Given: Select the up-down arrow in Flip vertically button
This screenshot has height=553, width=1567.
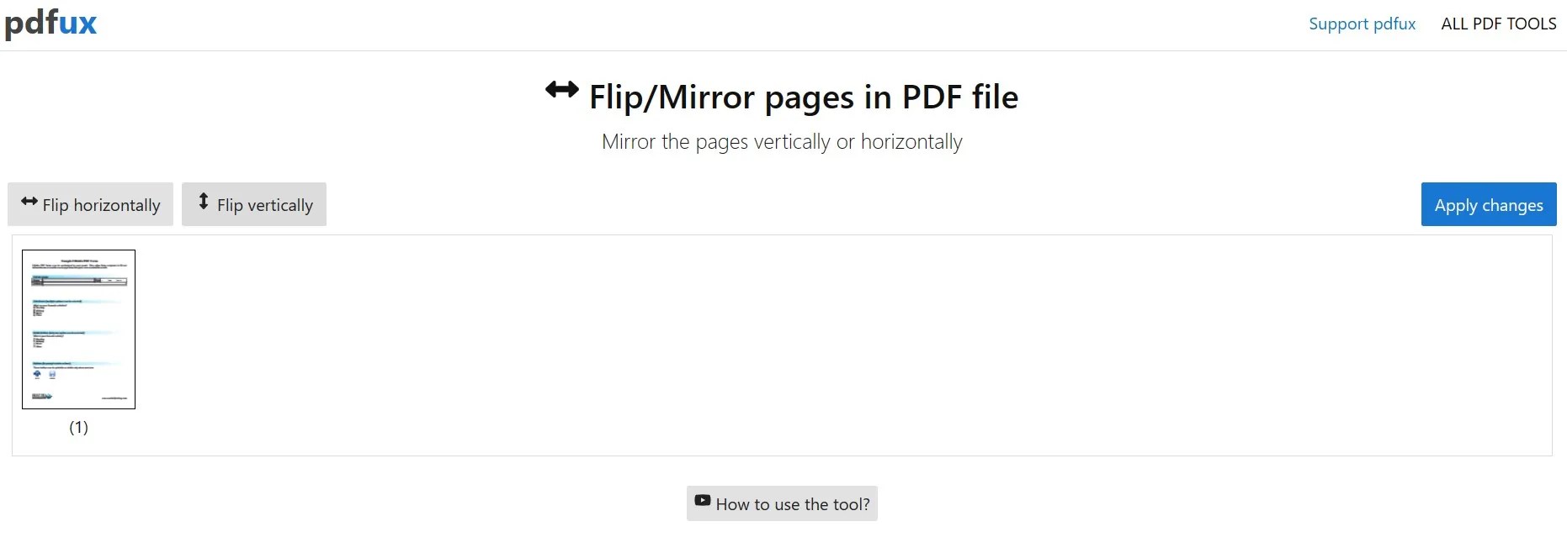Looking at the screenshot, I should tap(203, 202).
